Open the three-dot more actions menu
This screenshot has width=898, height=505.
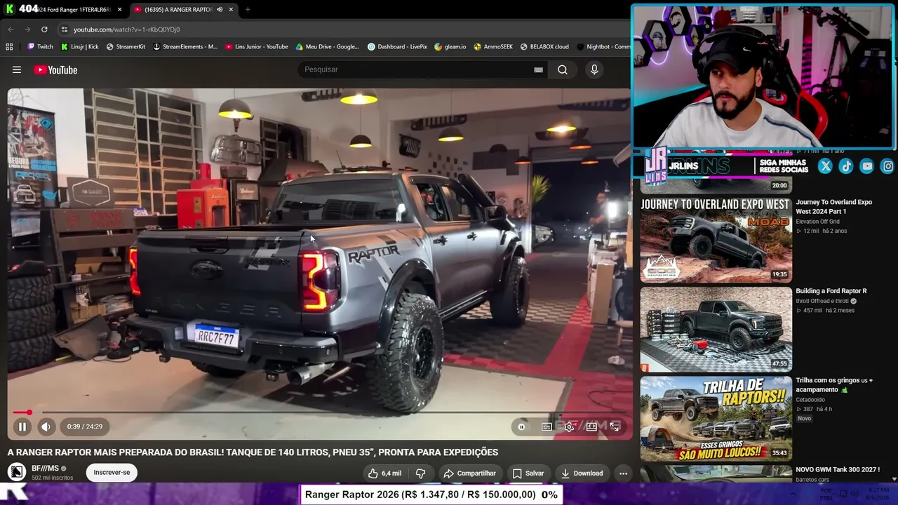coord(623,473)
